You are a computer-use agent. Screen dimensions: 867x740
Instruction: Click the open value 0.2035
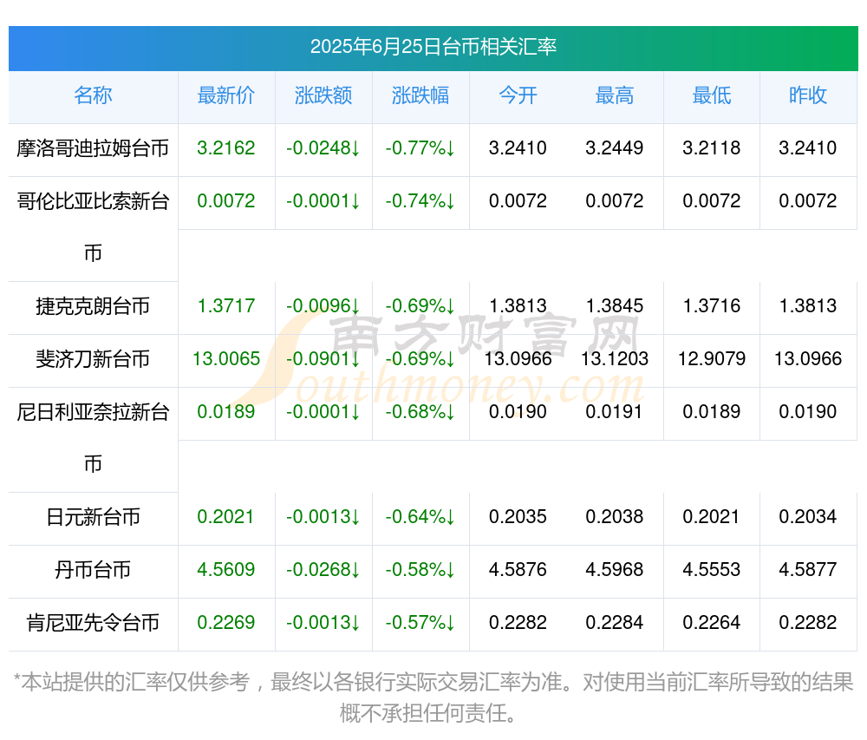click(518, 517)
